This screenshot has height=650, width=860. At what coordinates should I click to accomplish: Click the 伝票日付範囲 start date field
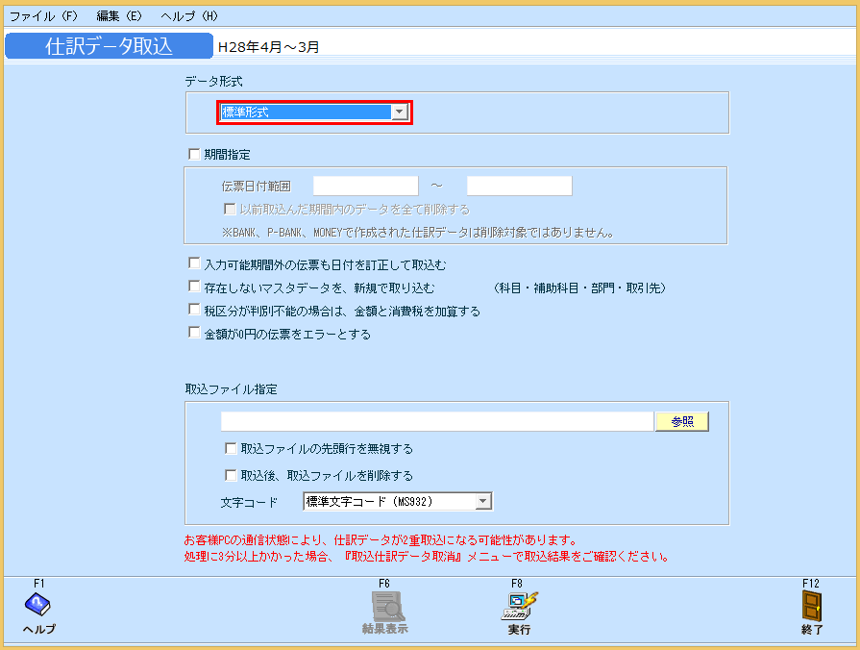(x=366, y=185)
